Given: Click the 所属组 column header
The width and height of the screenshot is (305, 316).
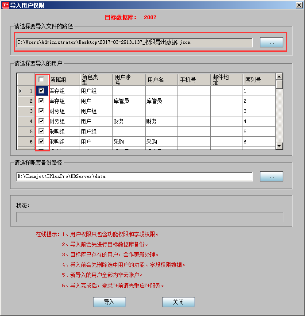Looking at the screenshot, I should pyautogui.click(x=64, y=80).
